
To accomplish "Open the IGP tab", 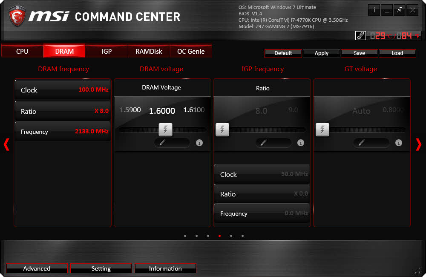I will [x=106, y=51].
